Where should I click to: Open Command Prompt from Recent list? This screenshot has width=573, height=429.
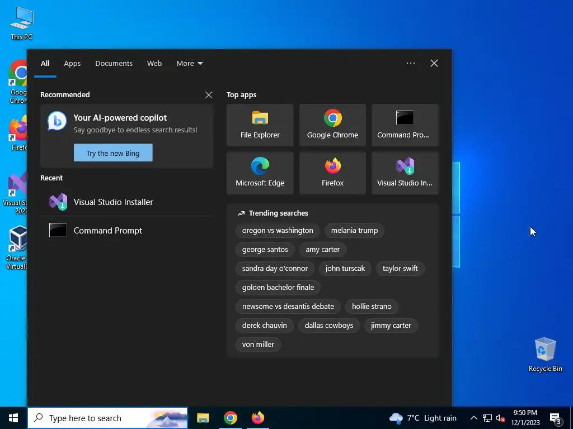127,231
